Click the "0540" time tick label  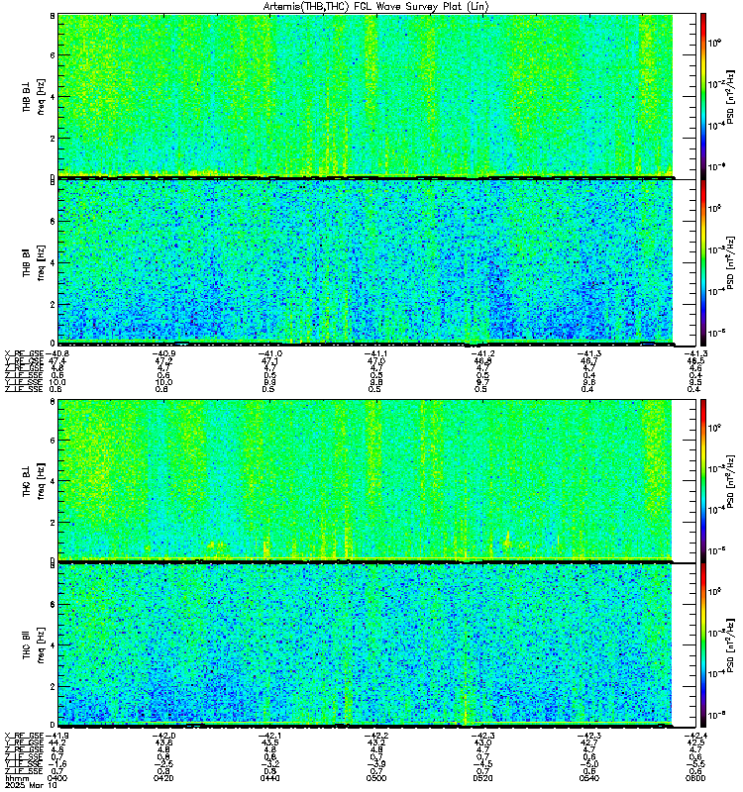[589, 778]
